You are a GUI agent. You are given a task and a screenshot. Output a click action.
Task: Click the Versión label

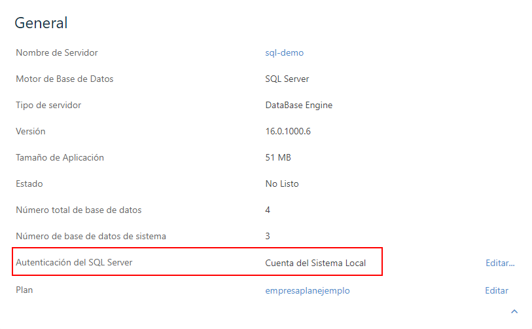click(31, 132)
